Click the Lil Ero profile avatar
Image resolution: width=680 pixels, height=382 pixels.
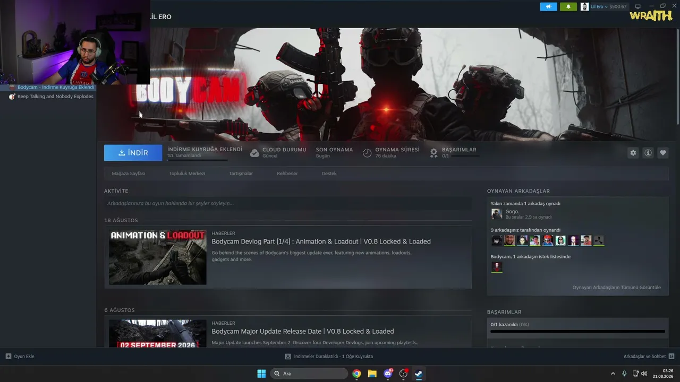point(585,7)
